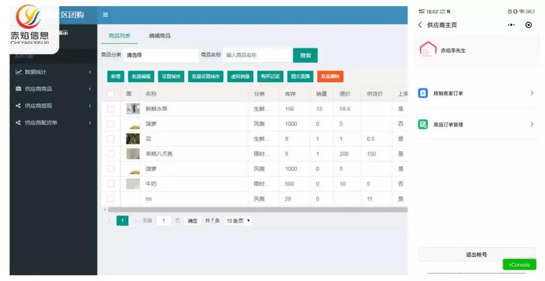Select the checkbox for 牛奶 row

click(x=111, y=184)
